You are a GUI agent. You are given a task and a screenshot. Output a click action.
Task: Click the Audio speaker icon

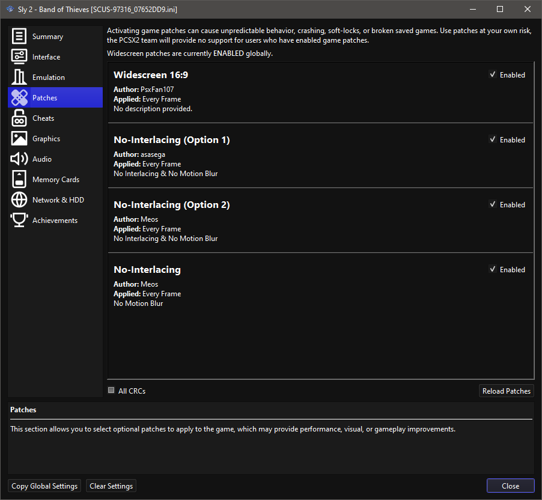19,159
